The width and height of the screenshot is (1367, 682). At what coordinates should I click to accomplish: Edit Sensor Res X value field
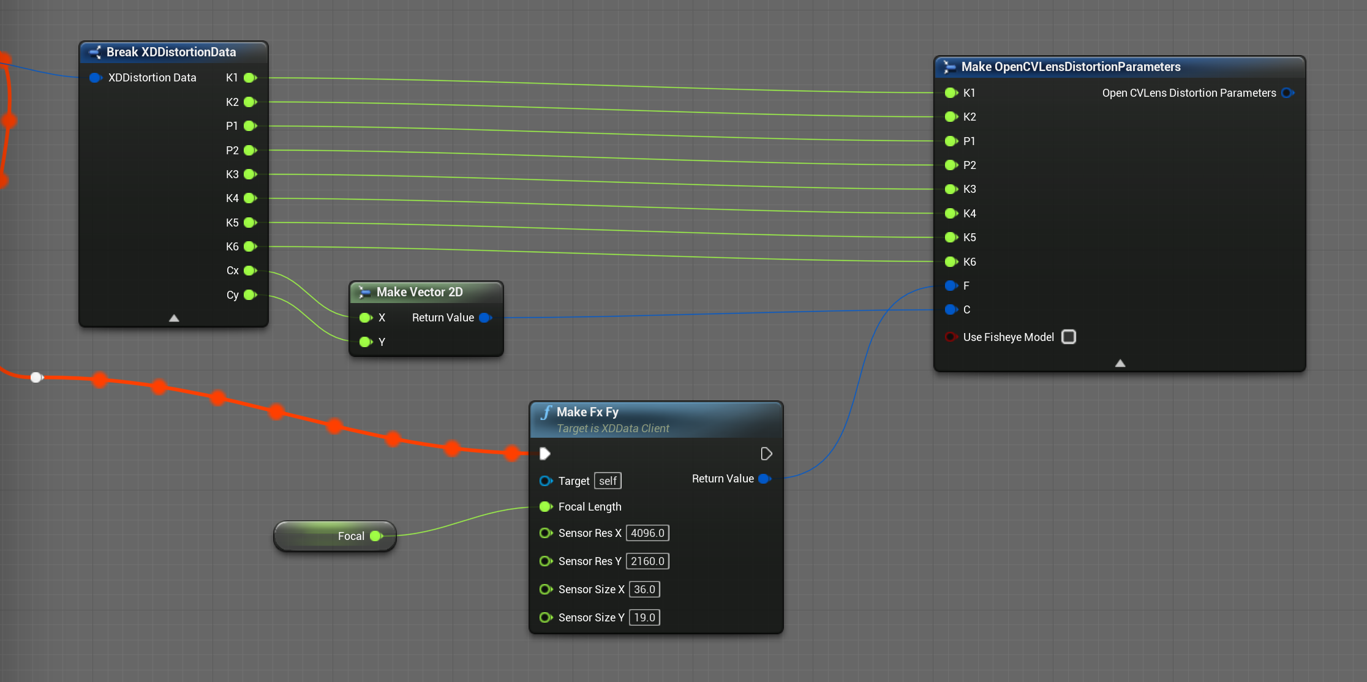[x=647, y=533]
